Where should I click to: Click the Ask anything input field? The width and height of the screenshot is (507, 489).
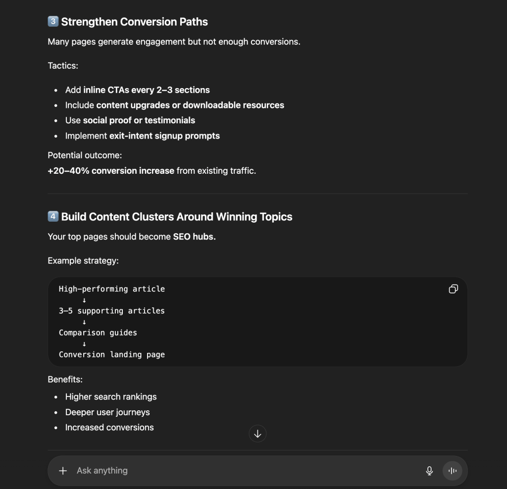[x=198, y=471]
